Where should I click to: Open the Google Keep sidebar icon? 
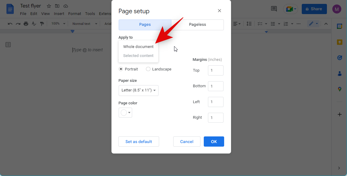pos(340,42)
